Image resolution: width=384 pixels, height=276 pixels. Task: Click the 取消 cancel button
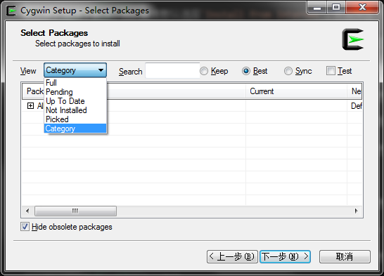click(345, 256)
